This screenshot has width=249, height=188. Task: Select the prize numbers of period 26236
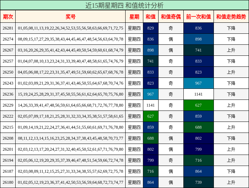point(71,94)
